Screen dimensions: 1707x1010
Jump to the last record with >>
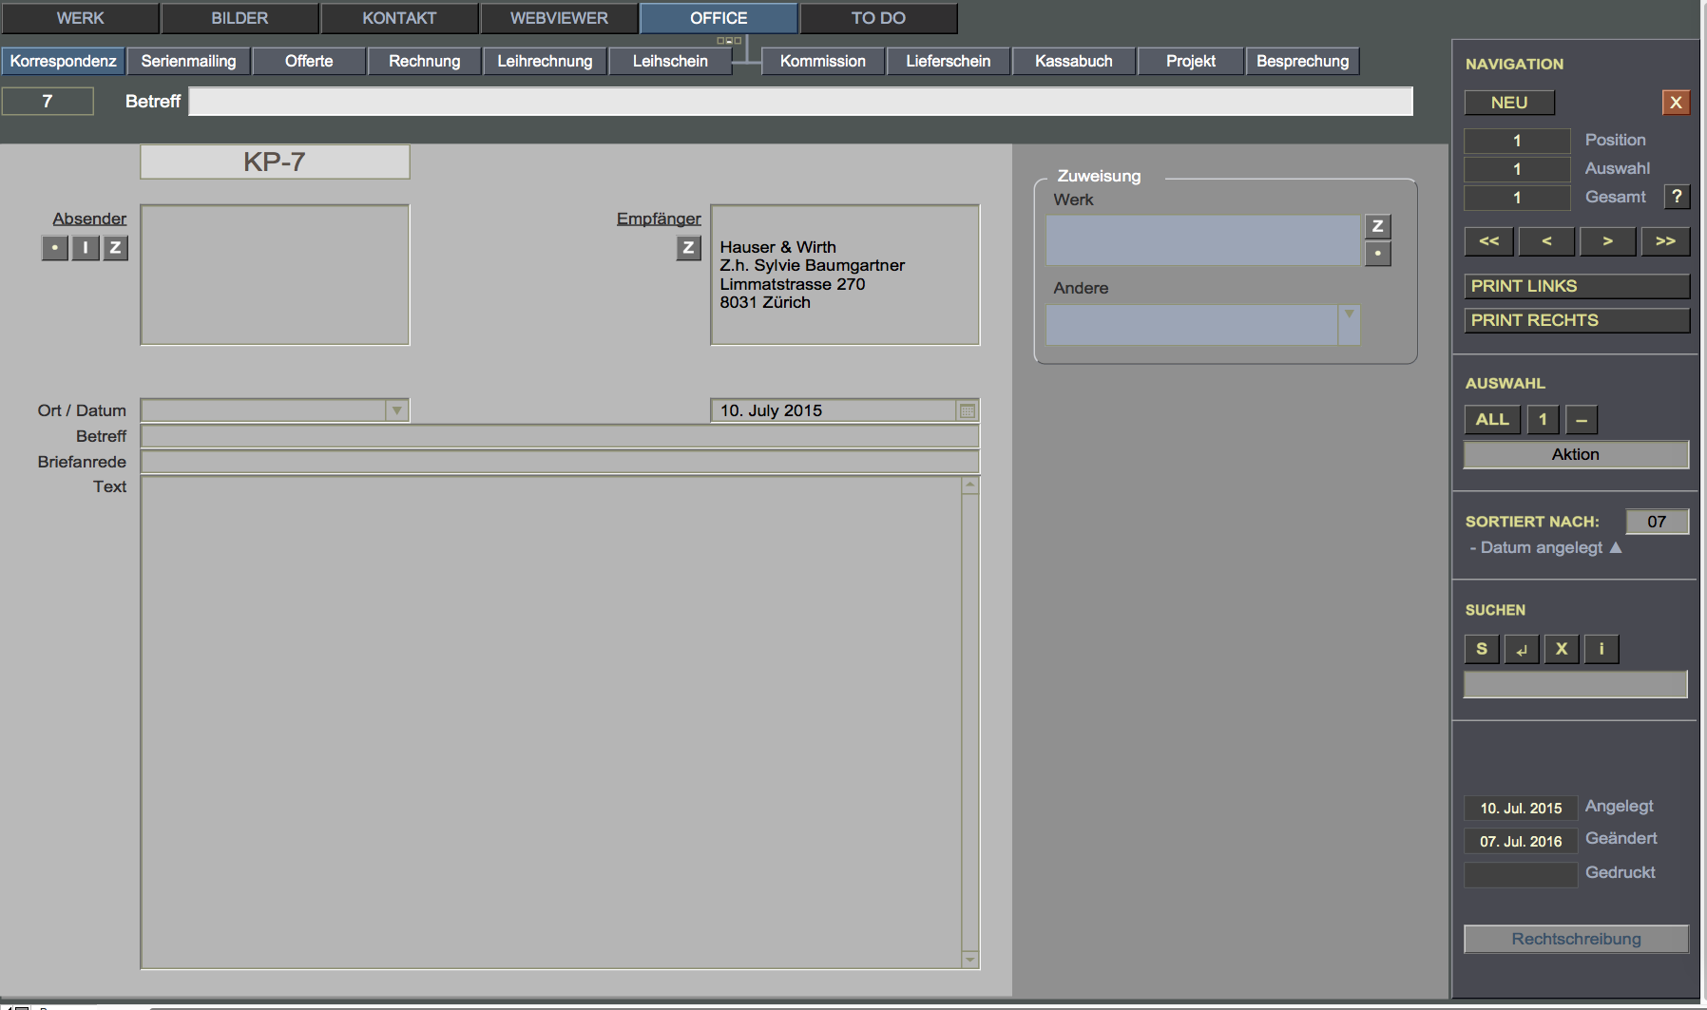[1665, 241]
